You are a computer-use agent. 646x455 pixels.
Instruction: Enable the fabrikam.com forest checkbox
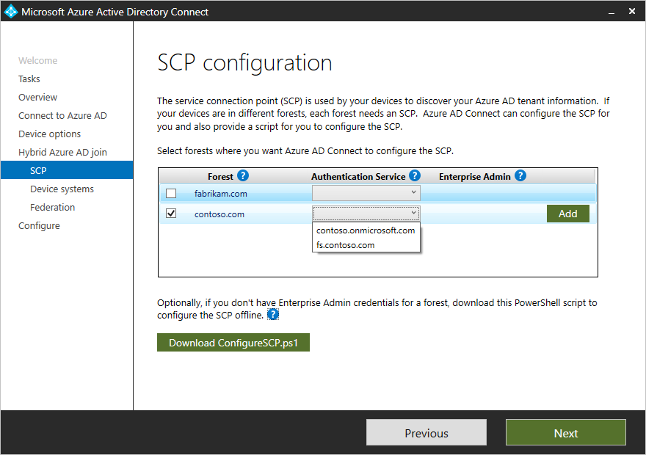click(171, 193)
